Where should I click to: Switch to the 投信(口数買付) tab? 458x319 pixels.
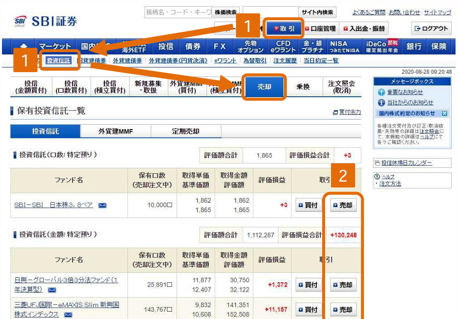pyautogui.click(x=71, y=87)
